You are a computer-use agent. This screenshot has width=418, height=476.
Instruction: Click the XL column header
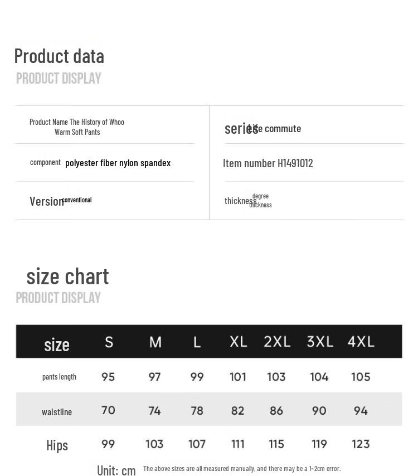click(238, 341)
